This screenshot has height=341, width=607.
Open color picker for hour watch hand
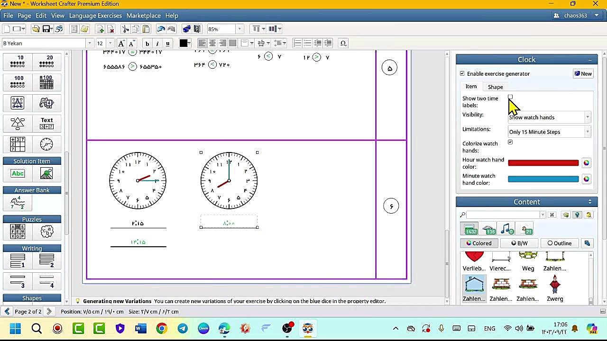pyautogui.click(x=586, y=163)
